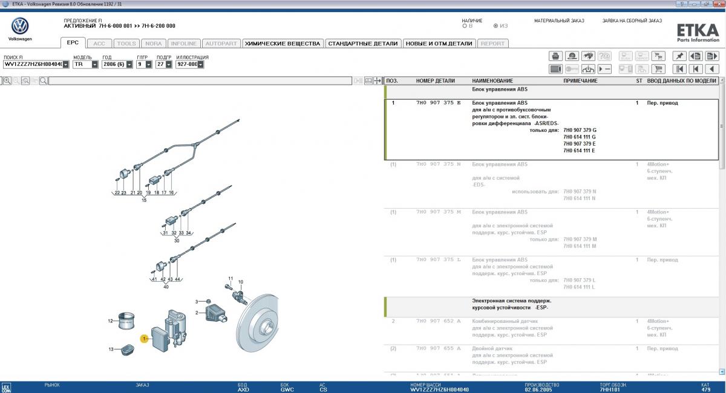This screenshot has width=726, height=393.
Task: Click the print icon in the toolbar
Action: point(555,56)
